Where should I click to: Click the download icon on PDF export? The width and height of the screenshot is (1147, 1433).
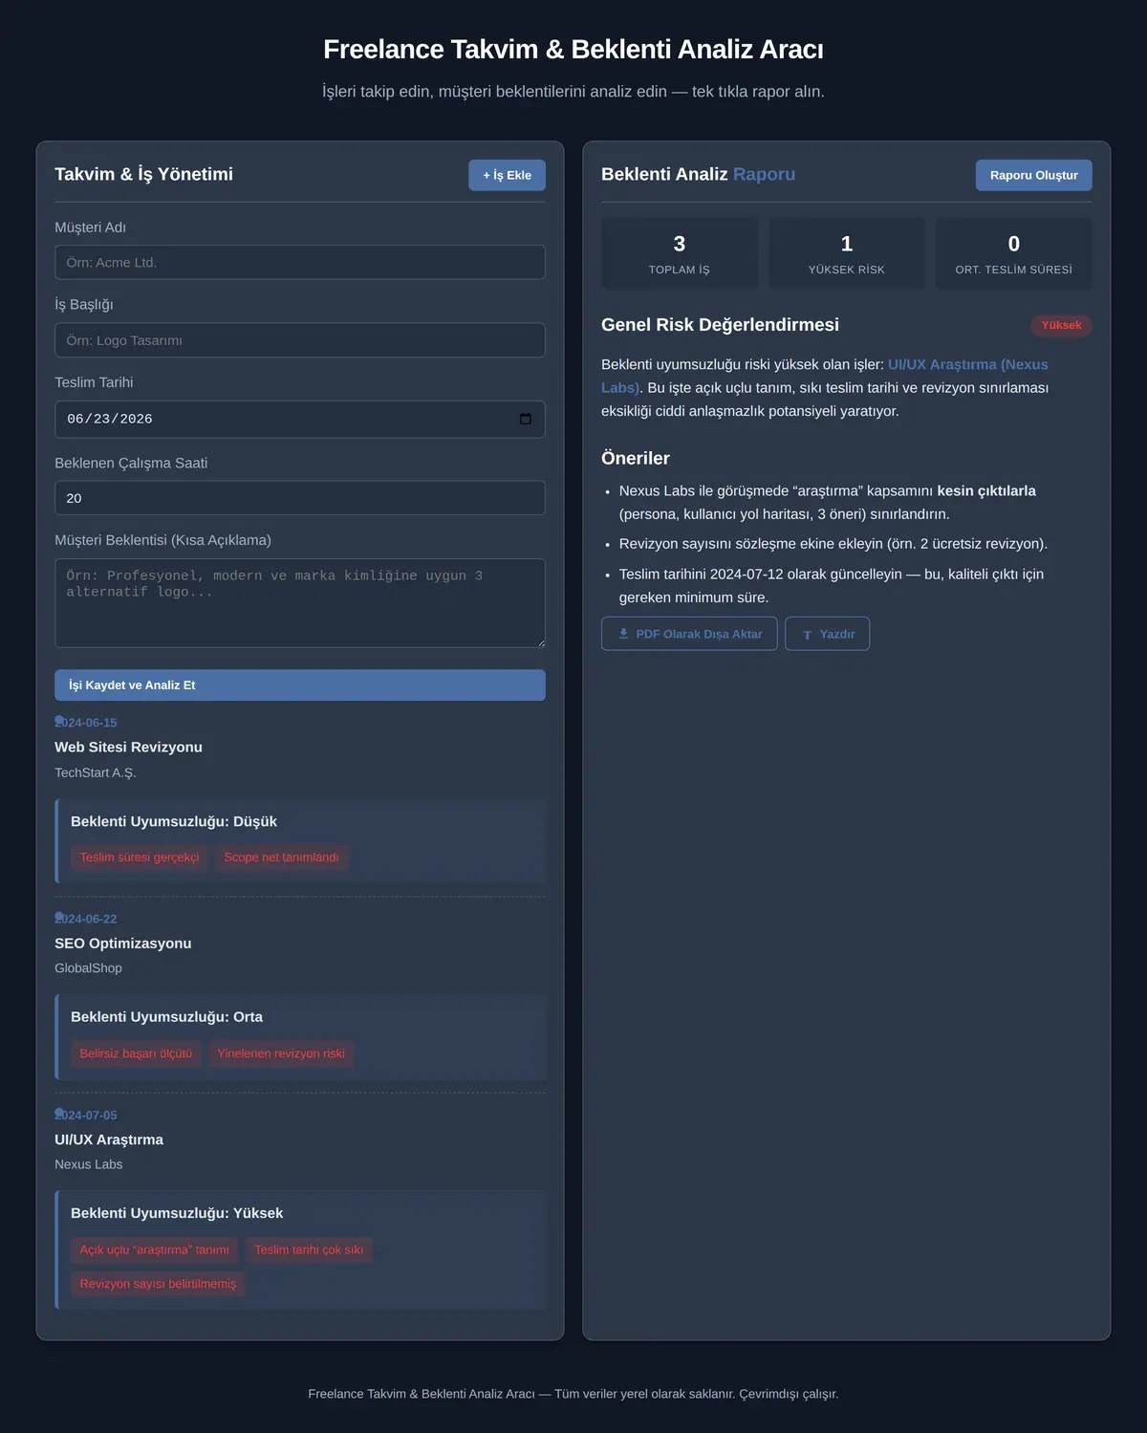point(623,634)
